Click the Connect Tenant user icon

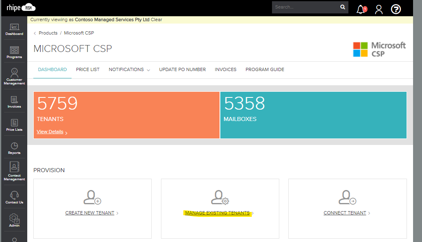click(348, 197)
